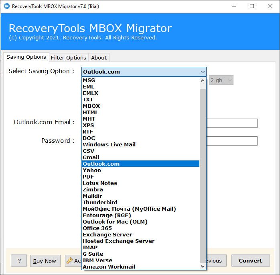Choose EML from the saving list
Viewport: 280px width, 275px height.
click(140, 86)
